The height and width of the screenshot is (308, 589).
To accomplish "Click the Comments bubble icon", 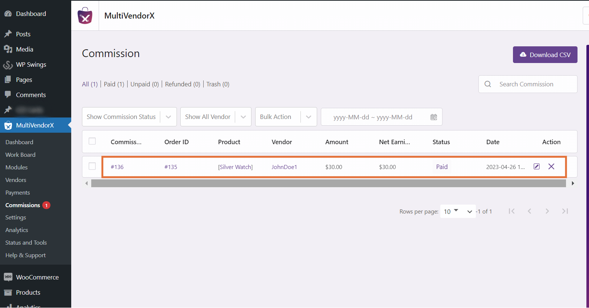I will [8, 95].
